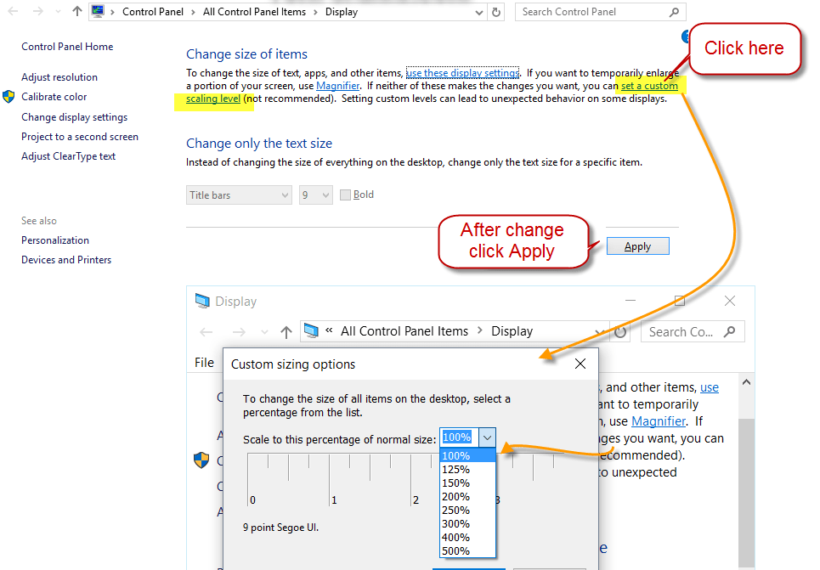Click the Apply button
Image resolution: width=820 pixels, height=570 pixels.
point(637,245)
